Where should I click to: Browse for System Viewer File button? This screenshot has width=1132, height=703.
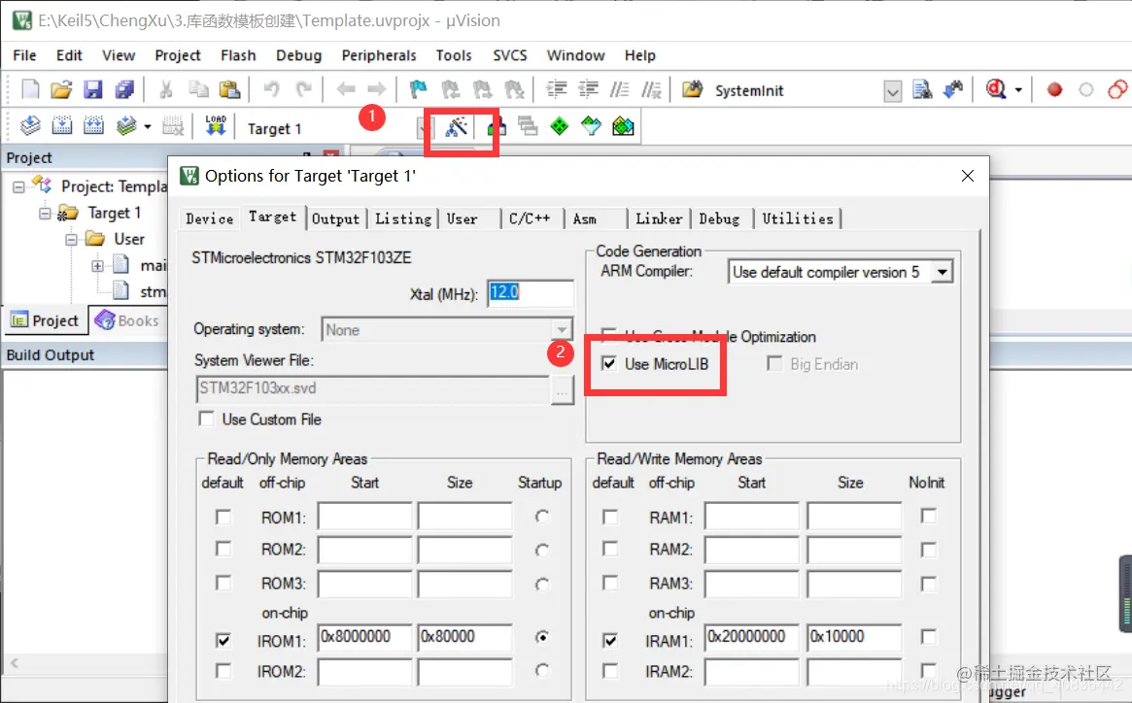pos(563,391)
